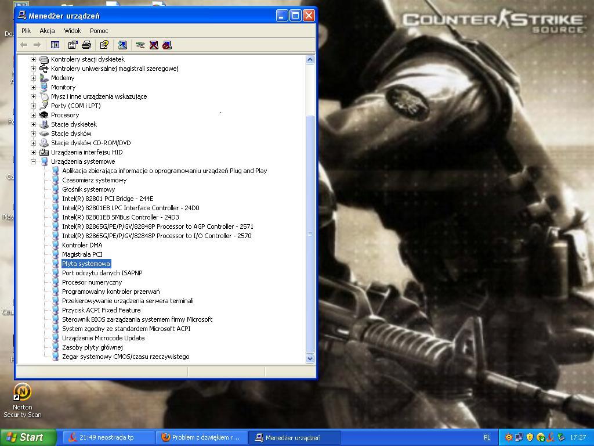This screenshot has height=446, width=594.
Task: Click the Uninstall device toolbar icon with red X
Action: (153, 45)
